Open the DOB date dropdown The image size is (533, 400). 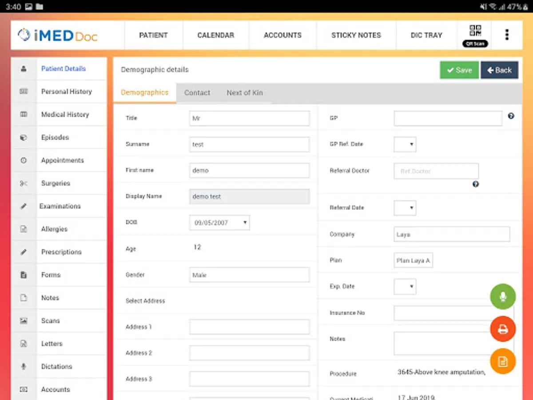219,223
